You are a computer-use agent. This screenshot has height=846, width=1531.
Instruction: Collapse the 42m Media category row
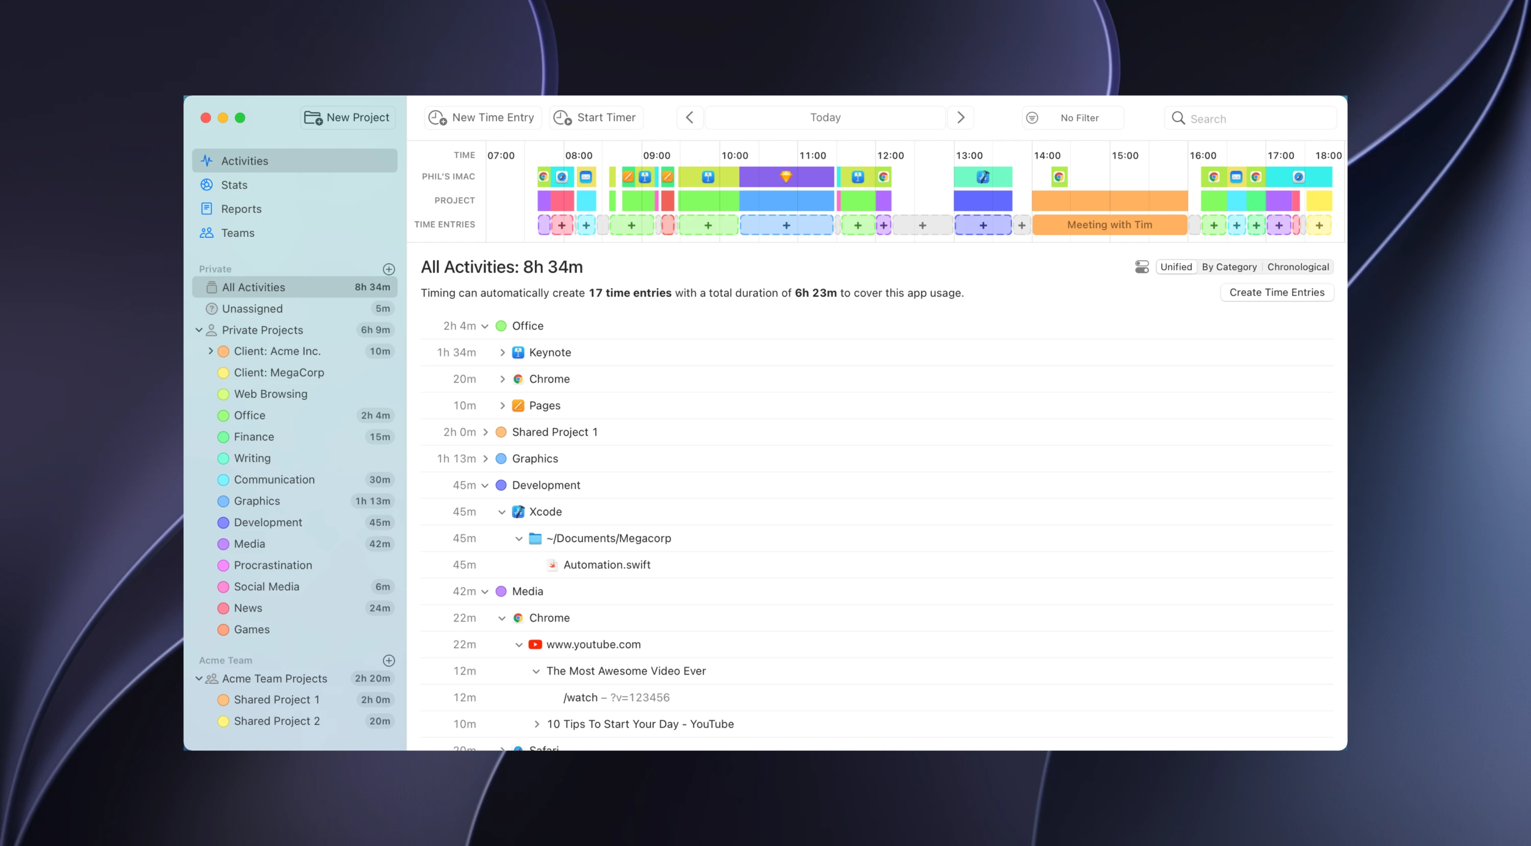485,592
